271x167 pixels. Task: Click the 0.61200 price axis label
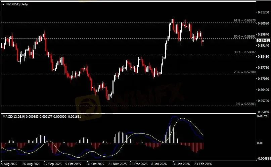point(263,12)
